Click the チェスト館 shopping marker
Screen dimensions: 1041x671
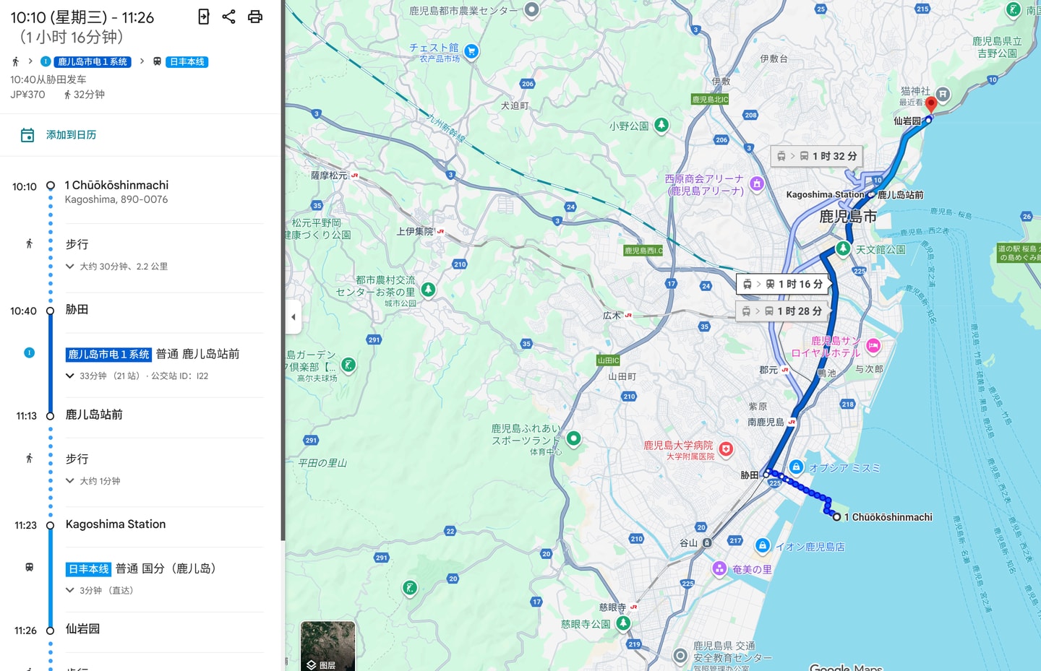point(471,51)
